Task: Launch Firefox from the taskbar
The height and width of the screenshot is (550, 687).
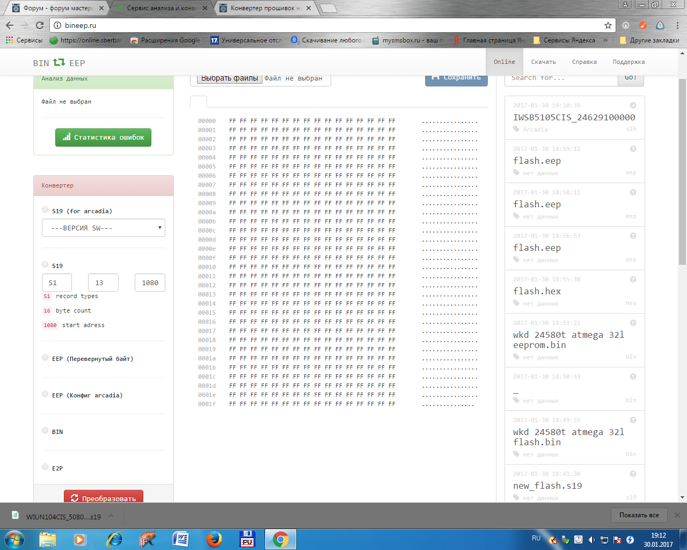Action: (x=214, y=539)
